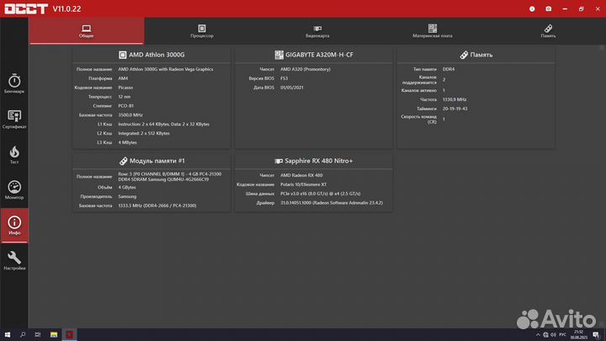The width and height of the screenshot is (606, 341).
Task: Open the Сертификат section in the sidebar
Action: point(14,119)
